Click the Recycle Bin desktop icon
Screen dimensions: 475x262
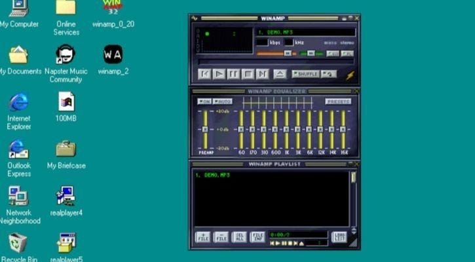coord(18,243)
